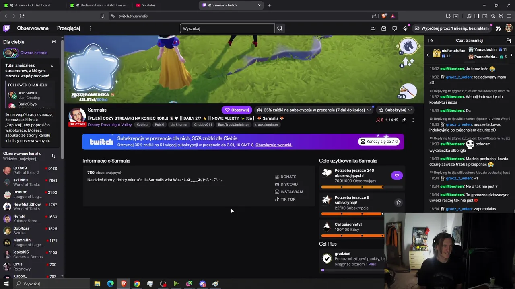This screenshot has height=289, width=515.
Task: Reload the current page
Action: [x=22, y=16]
